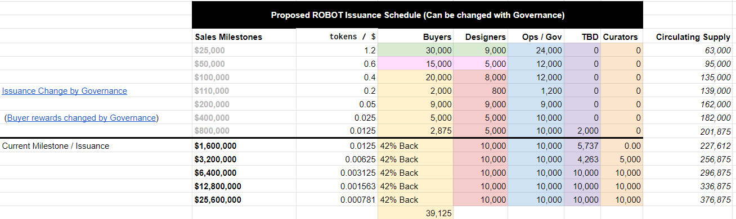The image size is (736, 219).
Task: Select the Circulating Supply header cell
Action: pos(689,37)
